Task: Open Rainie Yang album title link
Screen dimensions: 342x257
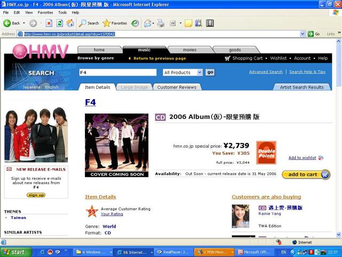Action: [285, 208]
